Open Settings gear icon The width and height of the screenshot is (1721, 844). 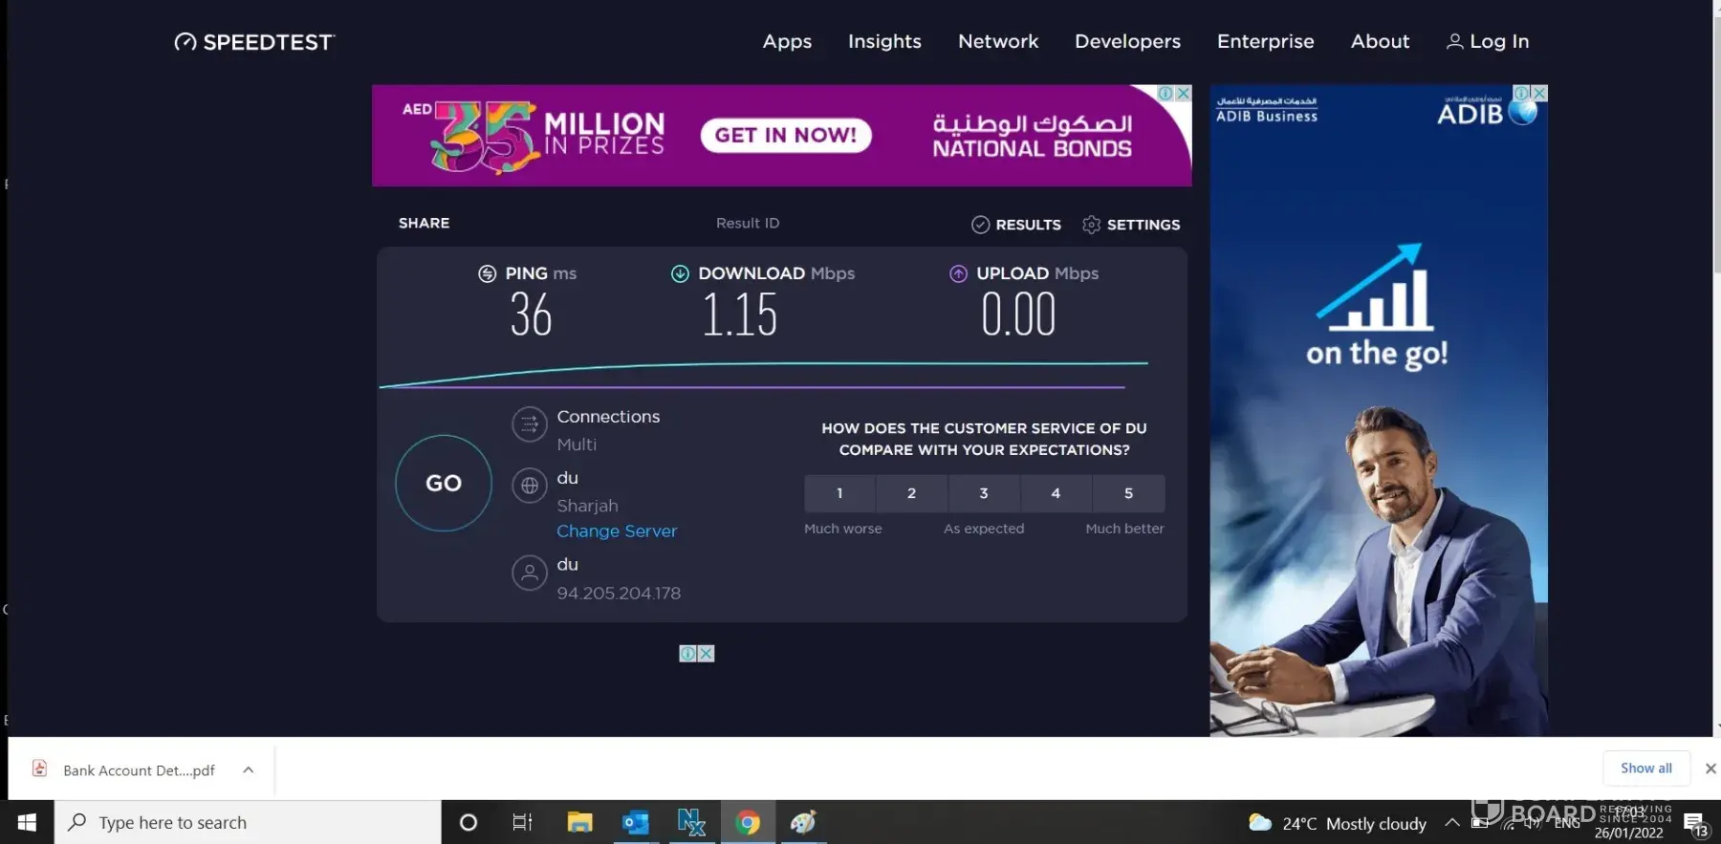pos(1091,225)
